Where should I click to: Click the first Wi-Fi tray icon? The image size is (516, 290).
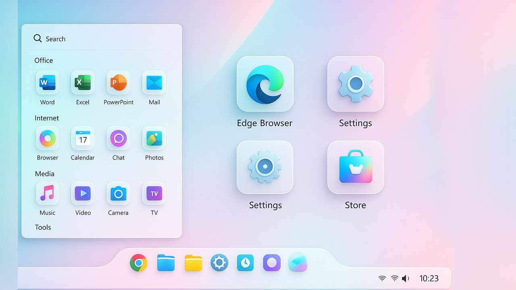(x=382, y=278)
